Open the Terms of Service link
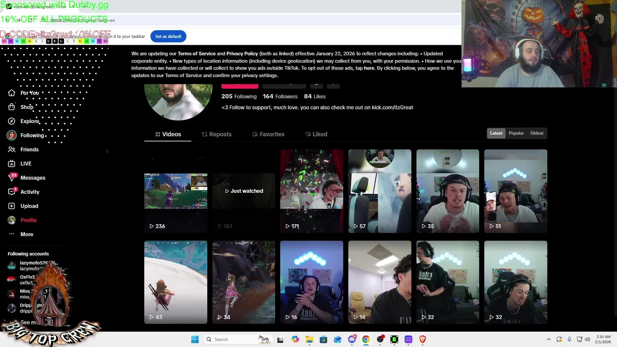This screenshot has height=347, width=617. pos(197,53)
